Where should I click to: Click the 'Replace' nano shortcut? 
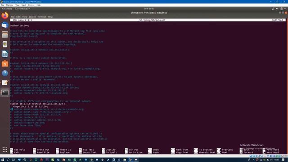tap(63, 153)
